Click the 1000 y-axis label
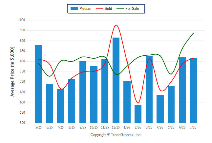212x143 pixels. pyautogui.click(x=22, y=20)
